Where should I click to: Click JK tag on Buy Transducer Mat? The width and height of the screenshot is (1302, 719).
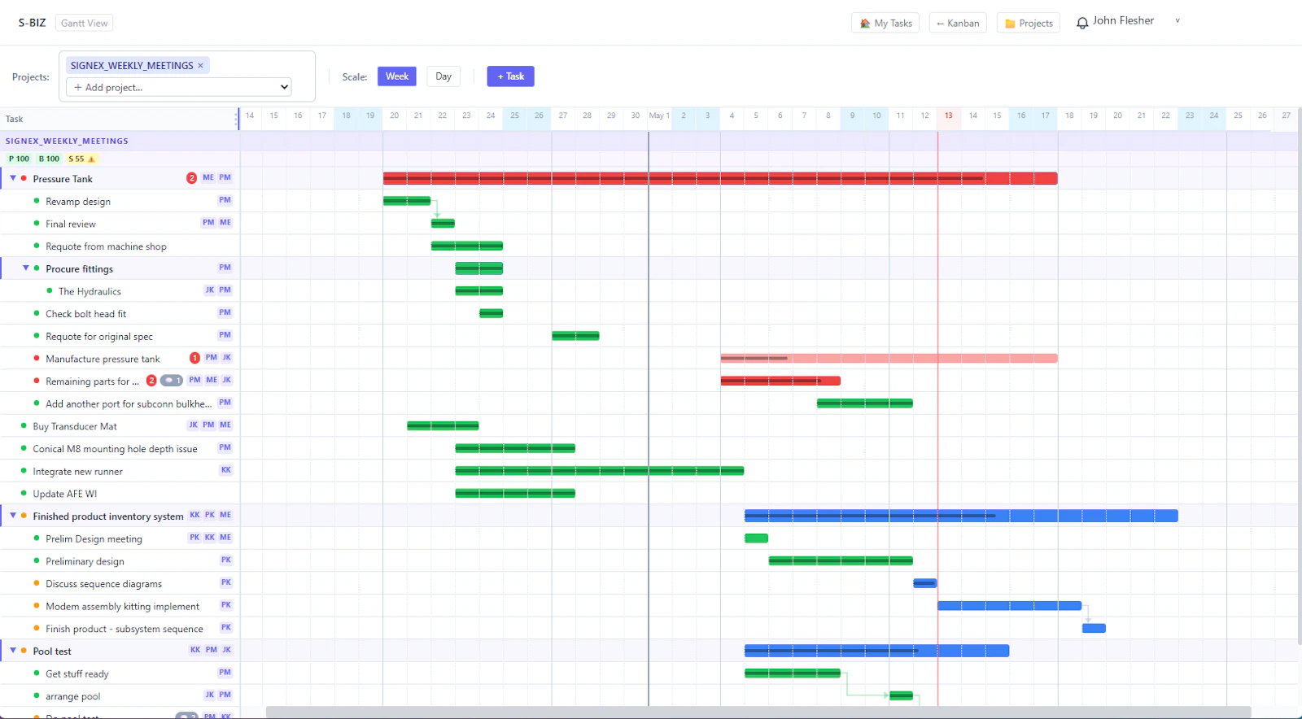click(193, 425)
